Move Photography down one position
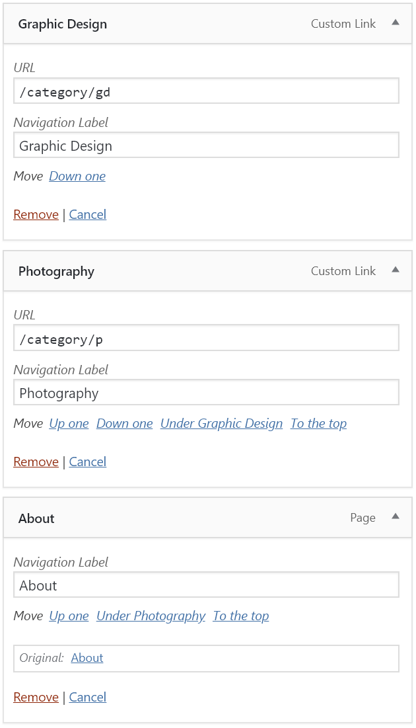The width and height of the screenshot is (416, 728). pos(124,423)
